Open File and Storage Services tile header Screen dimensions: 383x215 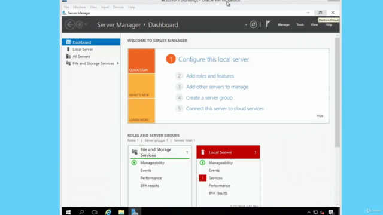(x=160, y=152)
